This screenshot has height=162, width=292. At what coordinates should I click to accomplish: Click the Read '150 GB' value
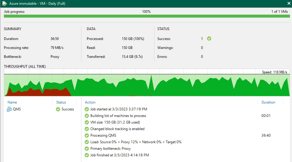[x=127, y=48]
